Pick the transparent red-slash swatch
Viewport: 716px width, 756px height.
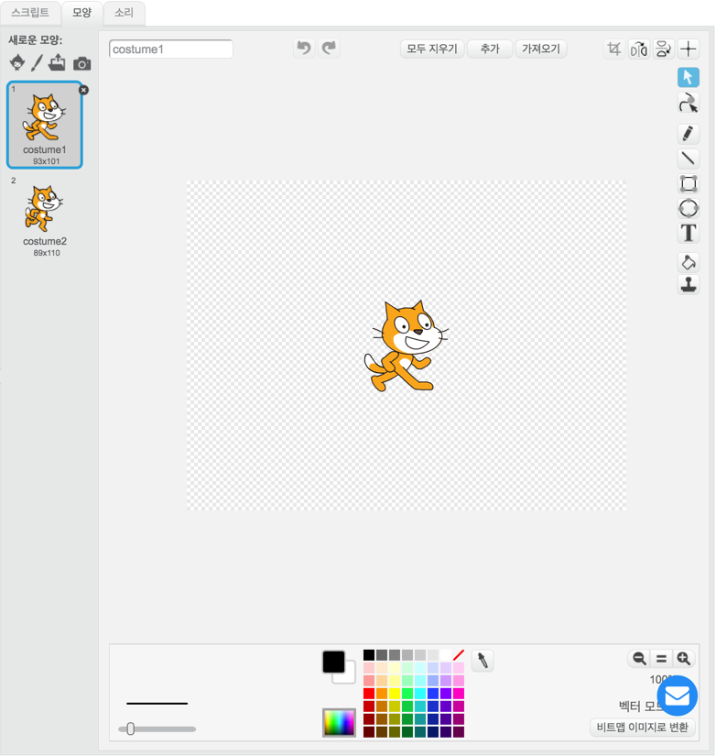pos(458,655)
